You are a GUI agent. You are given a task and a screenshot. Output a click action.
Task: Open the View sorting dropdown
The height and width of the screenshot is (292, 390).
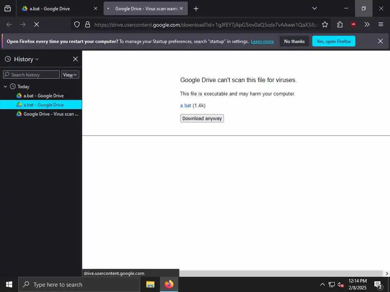point(70,75)
